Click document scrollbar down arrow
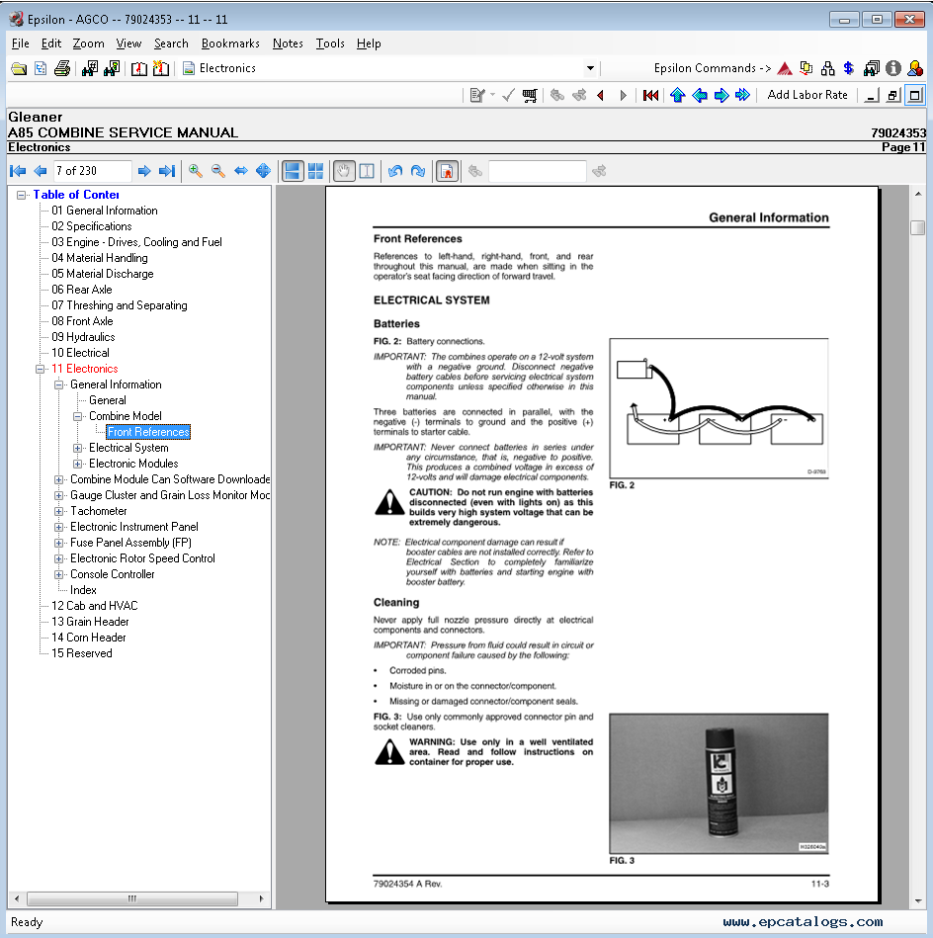The width and height of the screenshot is (933, 938). click(x=917, y=900)
